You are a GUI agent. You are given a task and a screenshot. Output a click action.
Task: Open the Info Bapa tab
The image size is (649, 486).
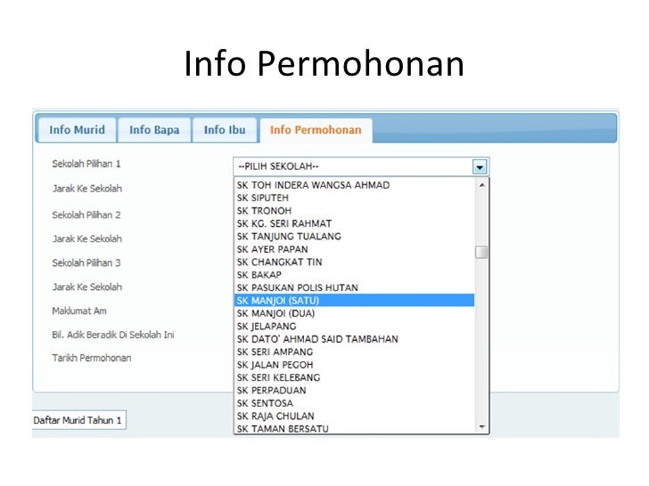point(154,130)
